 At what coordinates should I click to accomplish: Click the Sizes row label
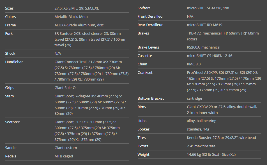[x=9, y=8]
